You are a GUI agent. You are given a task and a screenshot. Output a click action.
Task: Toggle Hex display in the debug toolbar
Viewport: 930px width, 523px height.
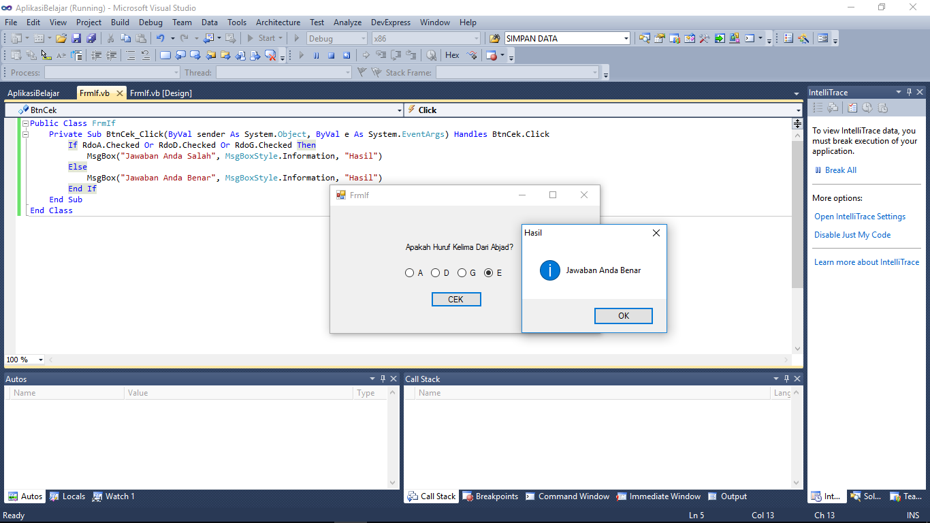tap(452, 55)
